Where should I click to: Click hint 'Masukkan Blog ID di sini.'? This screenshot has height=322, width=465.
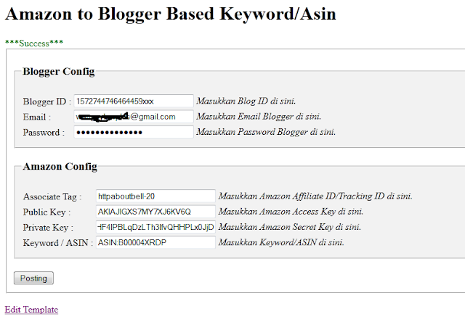pos(246,101)
